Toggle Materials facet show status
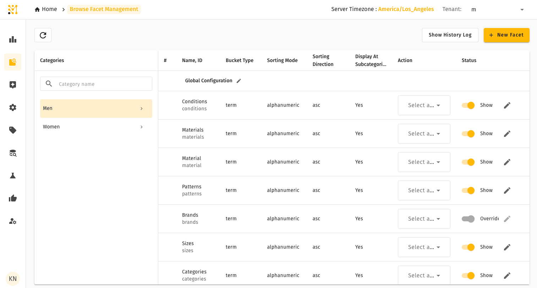The width and height of the screenshot is (537, 288). pyautogui.click(x=468, y=134)
